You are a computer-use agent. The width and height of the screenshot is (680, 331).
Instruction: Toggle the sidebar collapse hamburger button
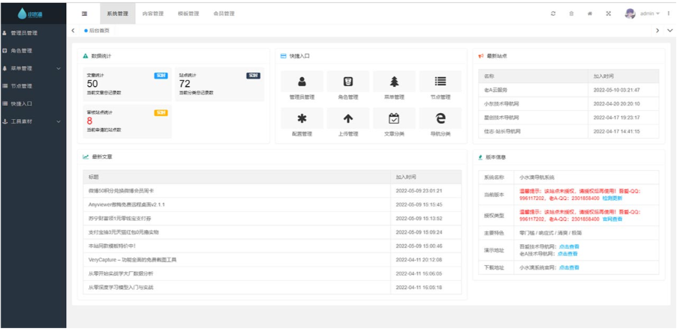pos(84,13)
